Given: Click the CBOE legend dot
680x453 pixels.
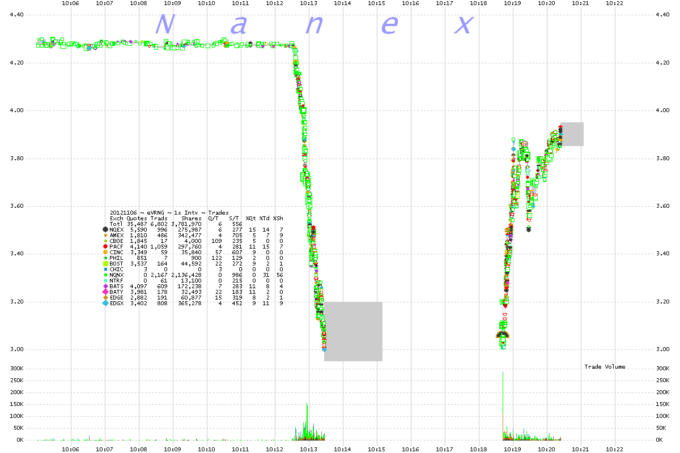Looking at the screenshot, I should click(105, 241).
